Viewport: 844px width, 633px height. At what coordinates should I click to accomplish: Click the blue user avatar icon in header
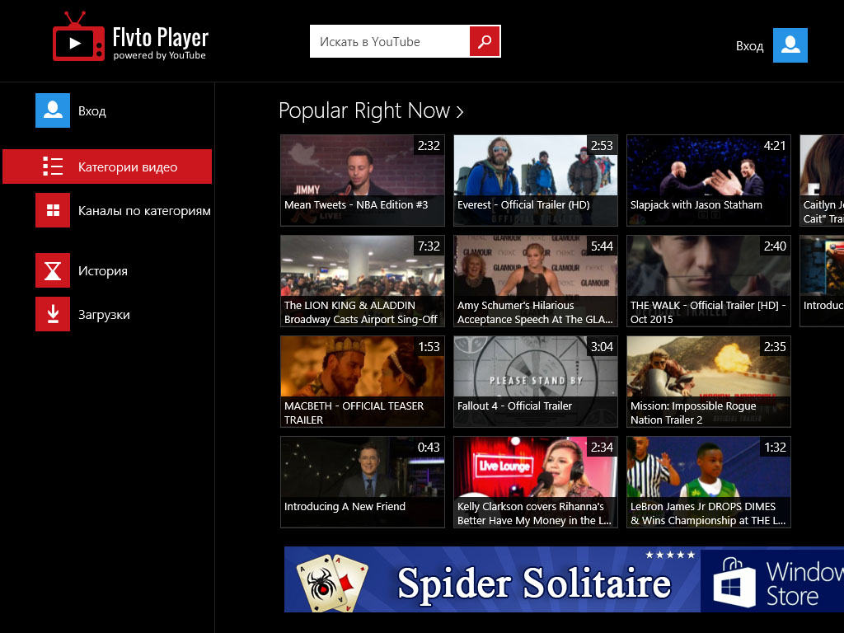(790, 45)
